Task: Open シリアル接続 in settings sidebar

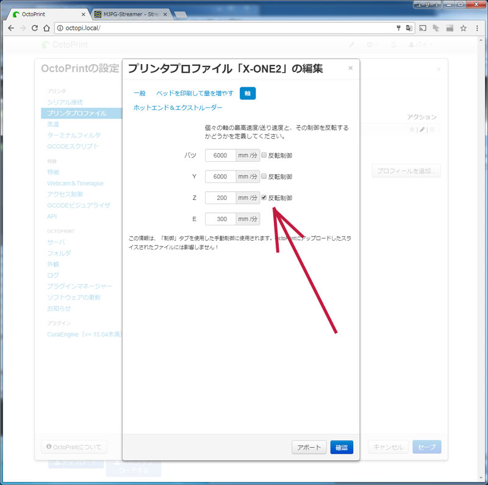Action: point(65,102)
